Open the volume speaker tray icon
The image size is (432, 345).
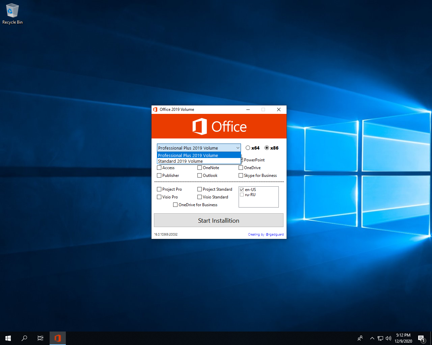pyautogui.click(x=388, y=338)
